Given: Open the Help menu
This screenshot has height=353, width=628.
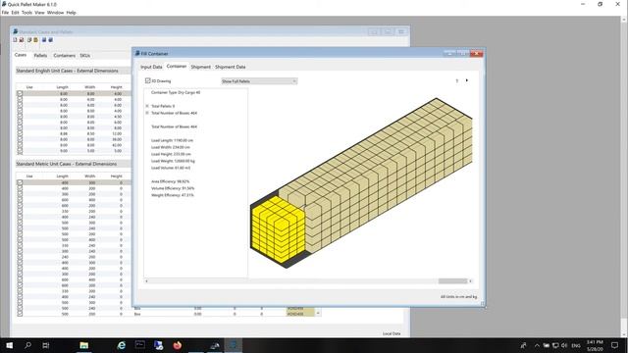Looking at the screenshot, I should (71, 13).
